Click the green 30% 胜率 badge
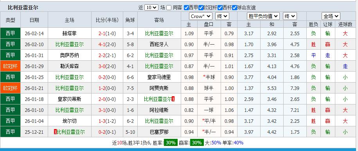Viewport: 358px width, 151px height. click(x=171, y=143)
